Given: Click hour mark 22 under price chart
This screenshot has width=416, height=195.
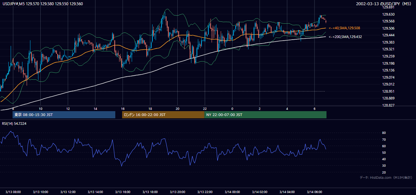Looking at the screenshot, I should 205,109.
